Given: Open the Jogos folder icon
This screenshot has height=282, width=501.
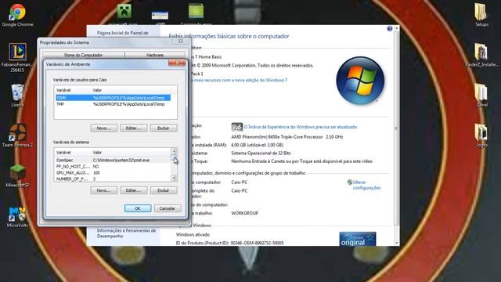Looking at the screenshot, I should [481, 136].
